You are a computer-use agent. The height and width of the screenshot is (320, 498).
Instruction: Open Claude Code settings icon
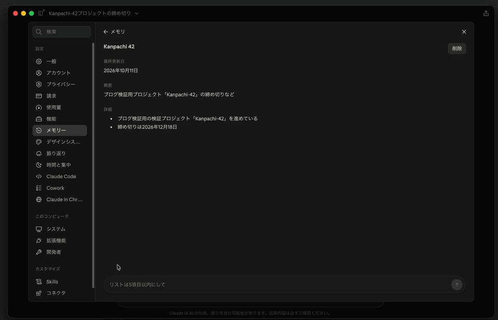[39, 176]
